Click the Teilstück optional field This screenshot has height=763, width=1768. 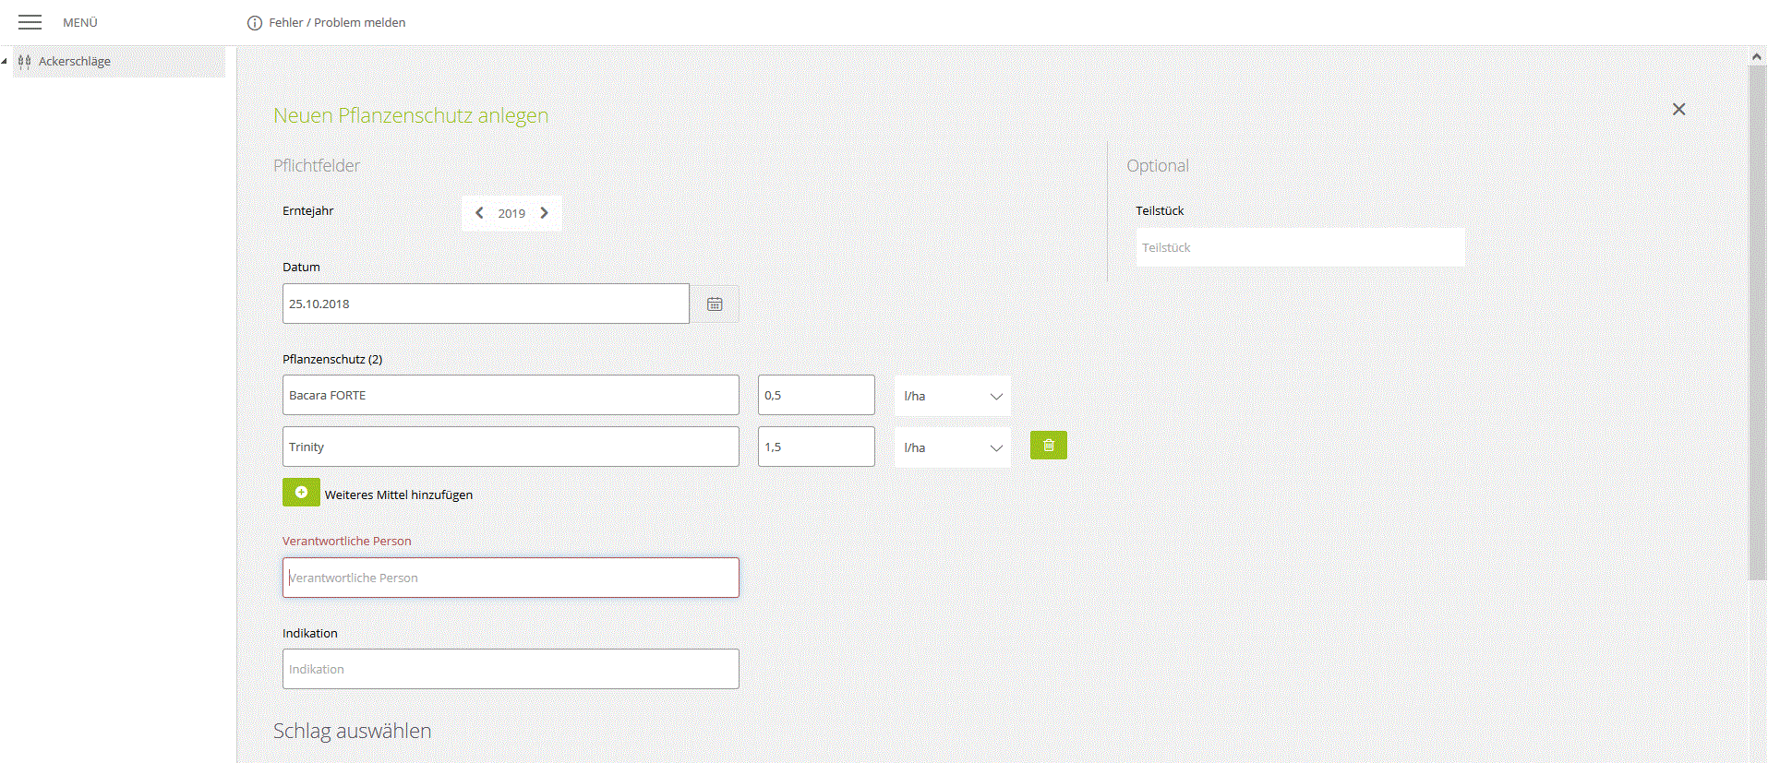pyautogui.click(x=1300, y=247)
